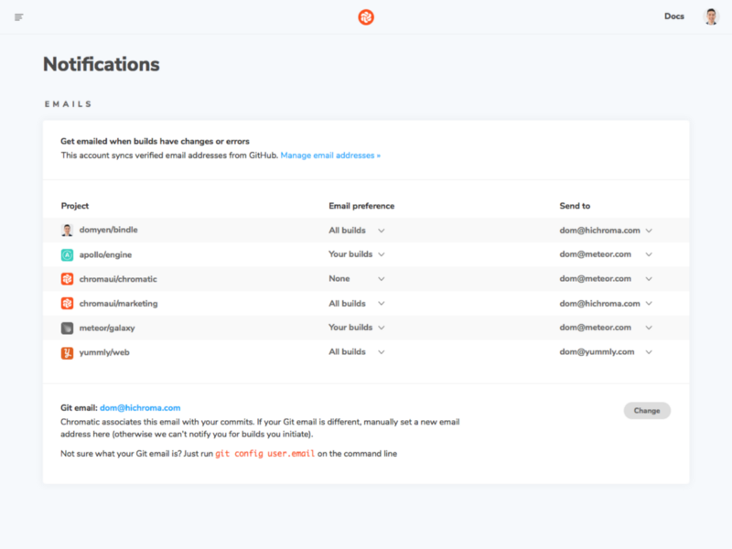Click the Chromatic logo in header
The width and height of the screenshot is (732, 549).
(366, 17)
